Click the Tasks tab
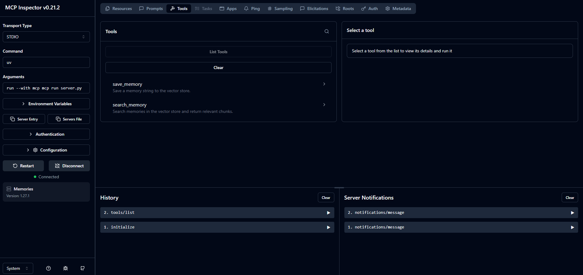This screenshot has height=275, width=583. click(204, 9)
